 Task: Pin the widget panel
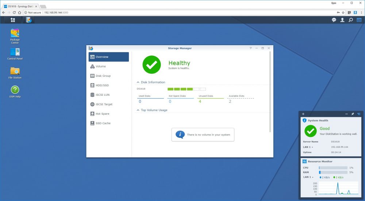pos(353,114)
